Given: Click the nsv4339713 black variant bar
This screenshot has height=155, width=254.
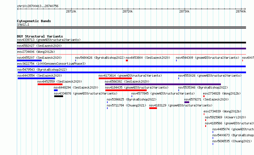Looking at the screenshot, I should pyautogui.click(x=131, y=43).
